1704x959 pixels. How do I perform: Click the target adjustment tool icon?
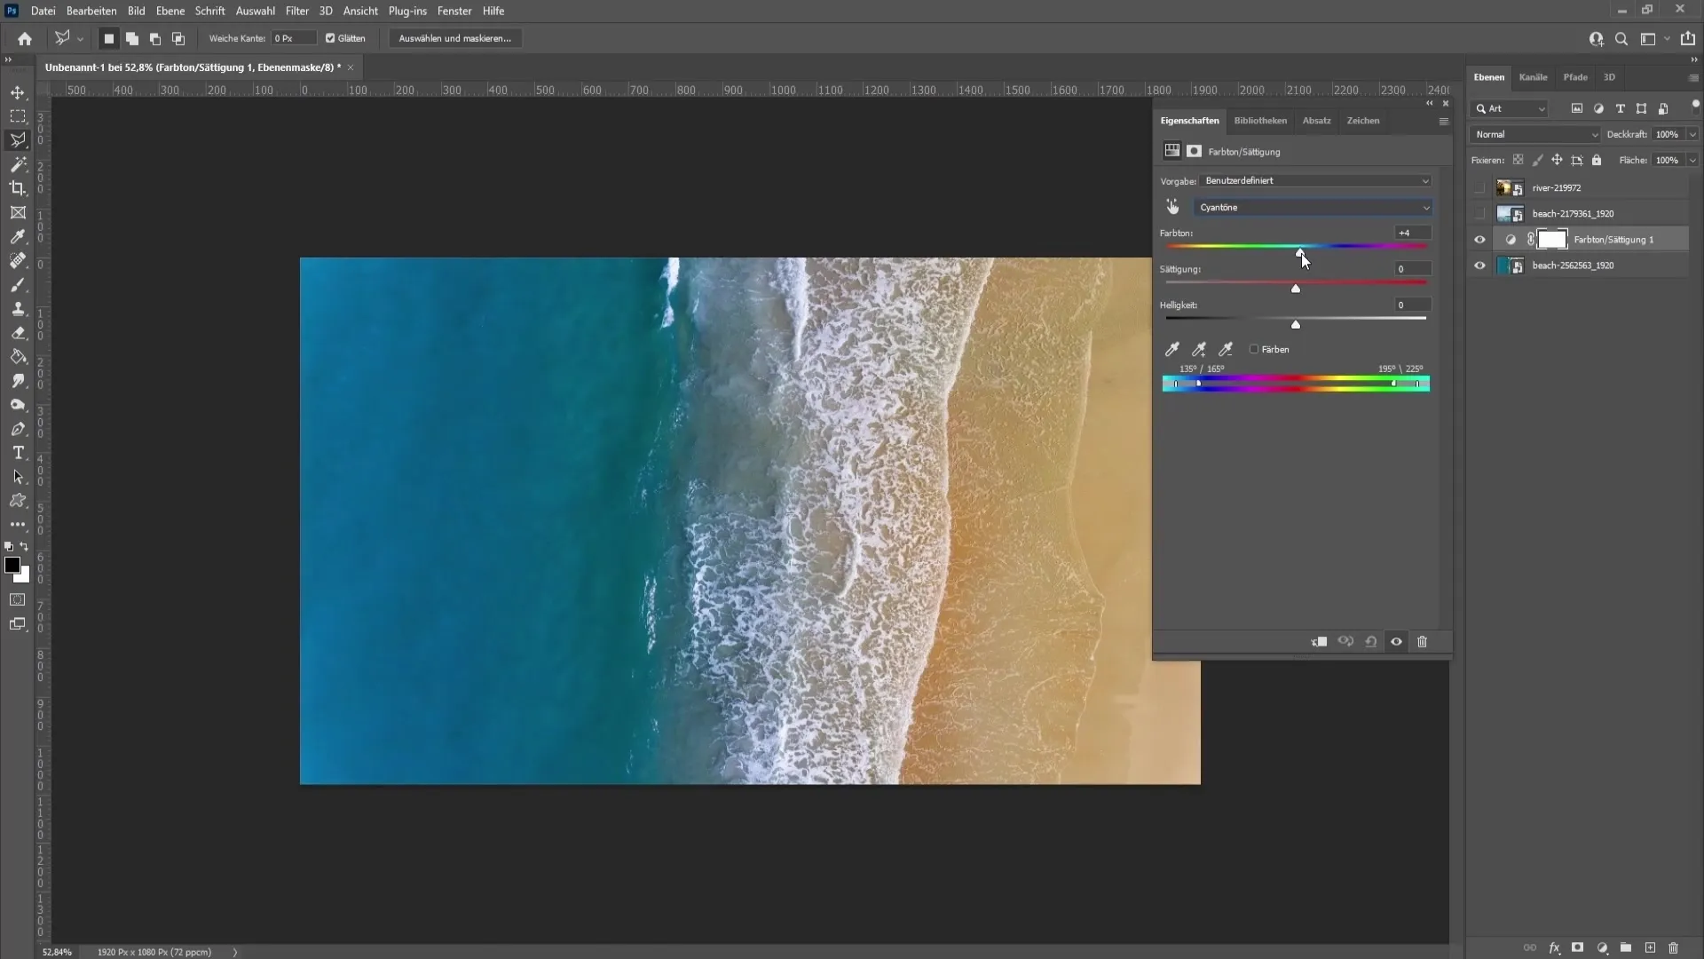[1172, 207]
